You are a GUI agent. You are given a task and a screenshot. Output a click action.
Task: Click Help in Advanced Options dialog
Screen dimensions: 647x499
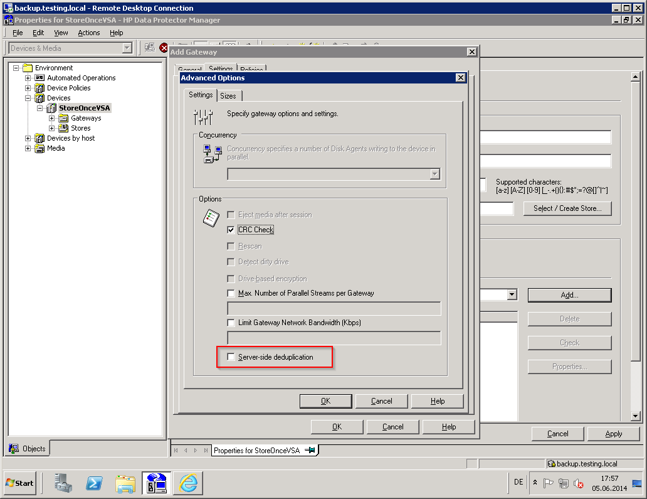[x=438, y=401]
